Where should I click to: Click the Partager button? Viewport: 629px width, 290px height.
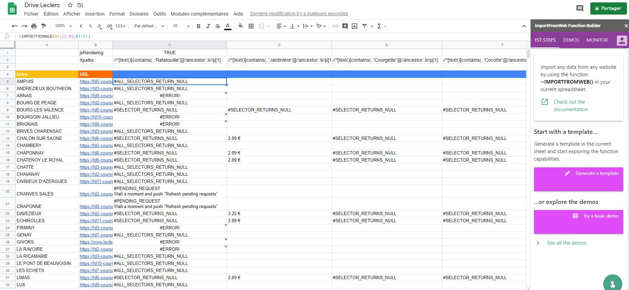(x=608, y=8)
